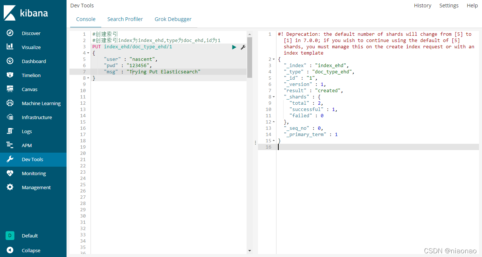
Task: Open Infrastructure icon in sidebar
Action: (10, 117)
